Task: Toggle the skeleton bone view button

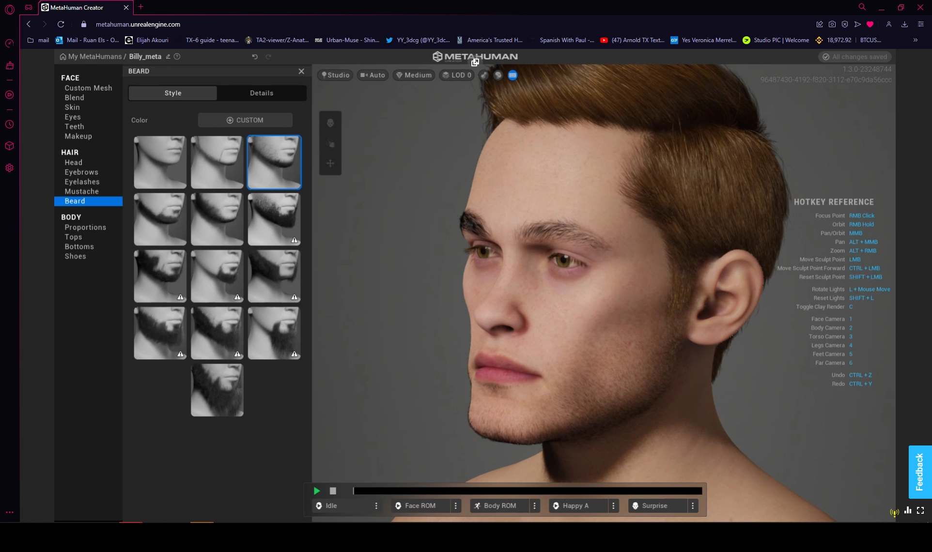Action: [484, 75]
